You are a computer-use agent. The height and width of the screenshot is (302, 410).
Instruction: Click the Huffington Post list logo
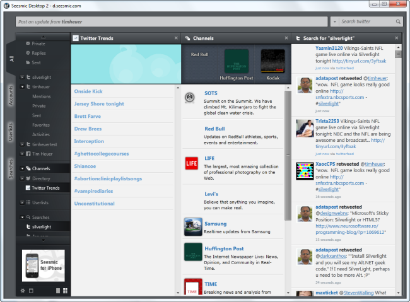[x=193, y=252]
